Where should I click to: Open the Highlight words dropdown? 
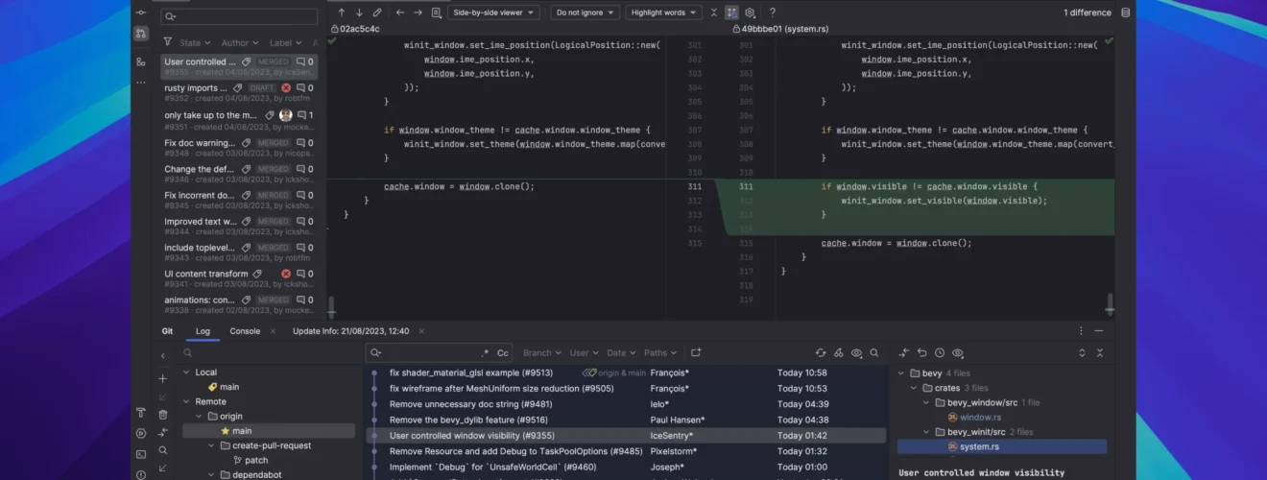[x=663, y=12]
